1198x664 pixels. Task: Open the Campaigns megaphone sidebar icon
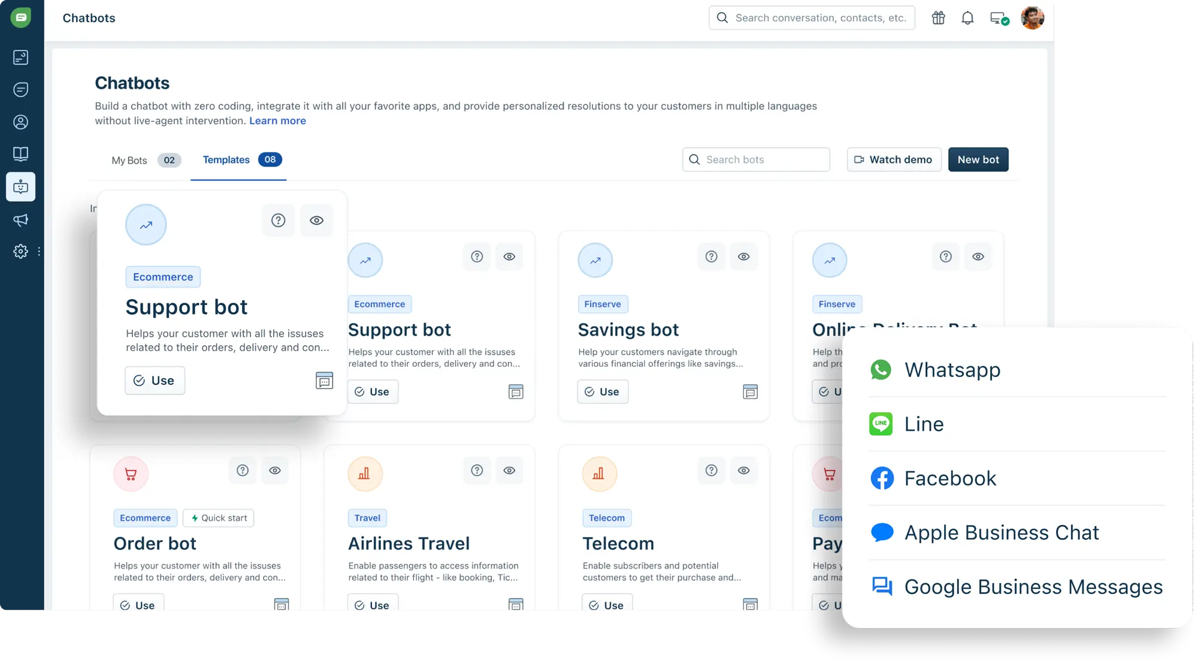tap(21, 220)
